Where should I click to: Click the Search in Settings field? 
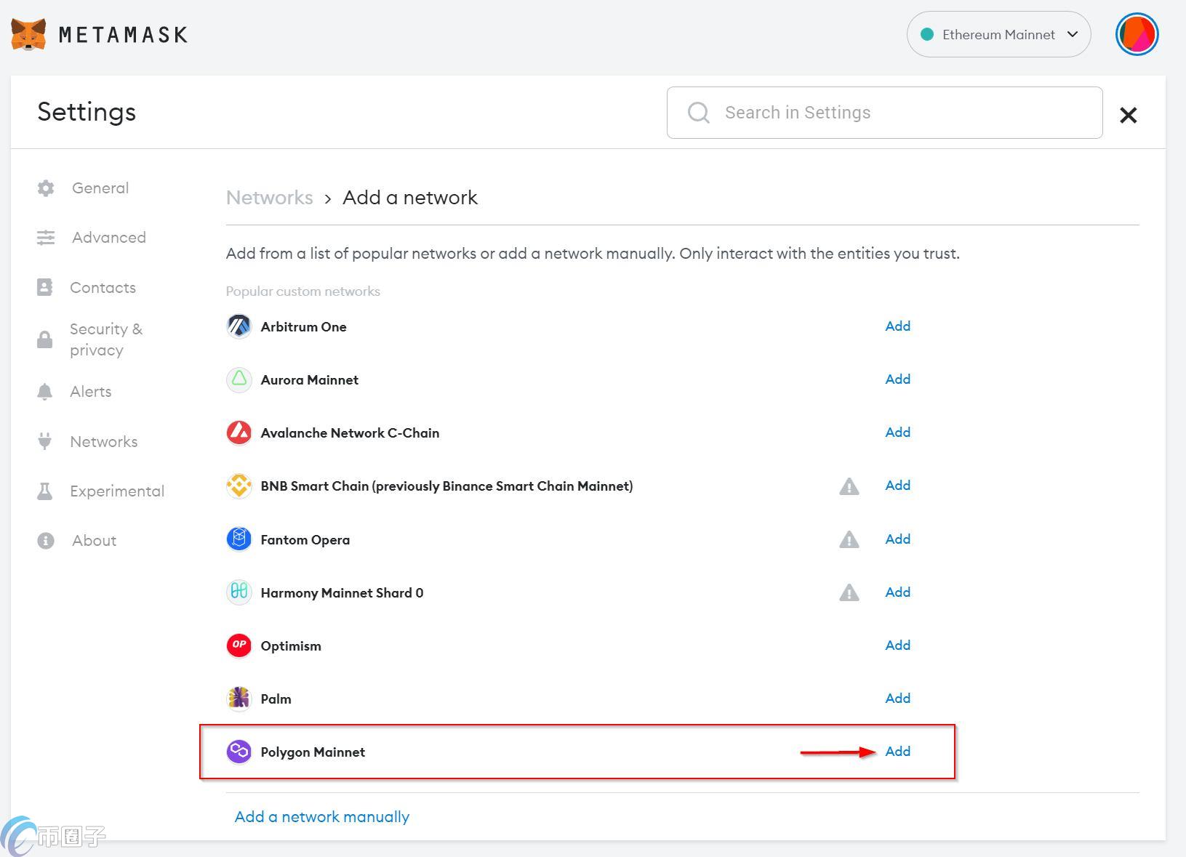coord(884,113)
